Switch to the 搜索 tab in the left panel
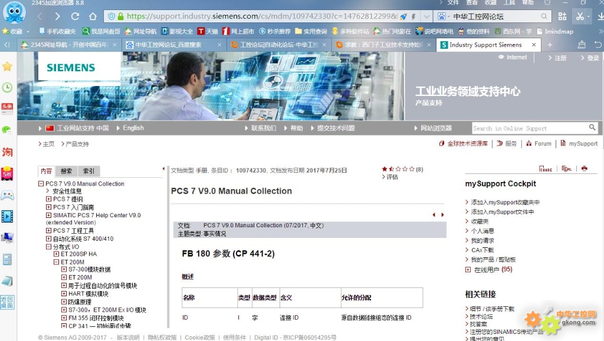Screen dimensions: 604x341 [x=66, y=171]
